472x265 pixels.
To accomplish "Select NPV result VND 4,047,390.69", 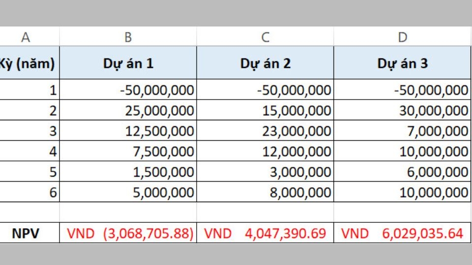I will [265, 233].
